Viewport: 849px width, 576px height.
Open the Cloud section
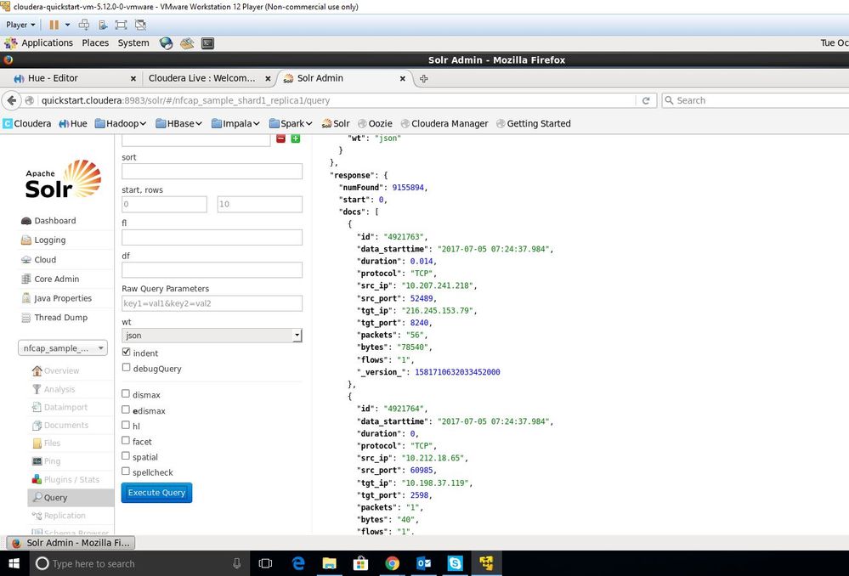[x=45, y=260]
